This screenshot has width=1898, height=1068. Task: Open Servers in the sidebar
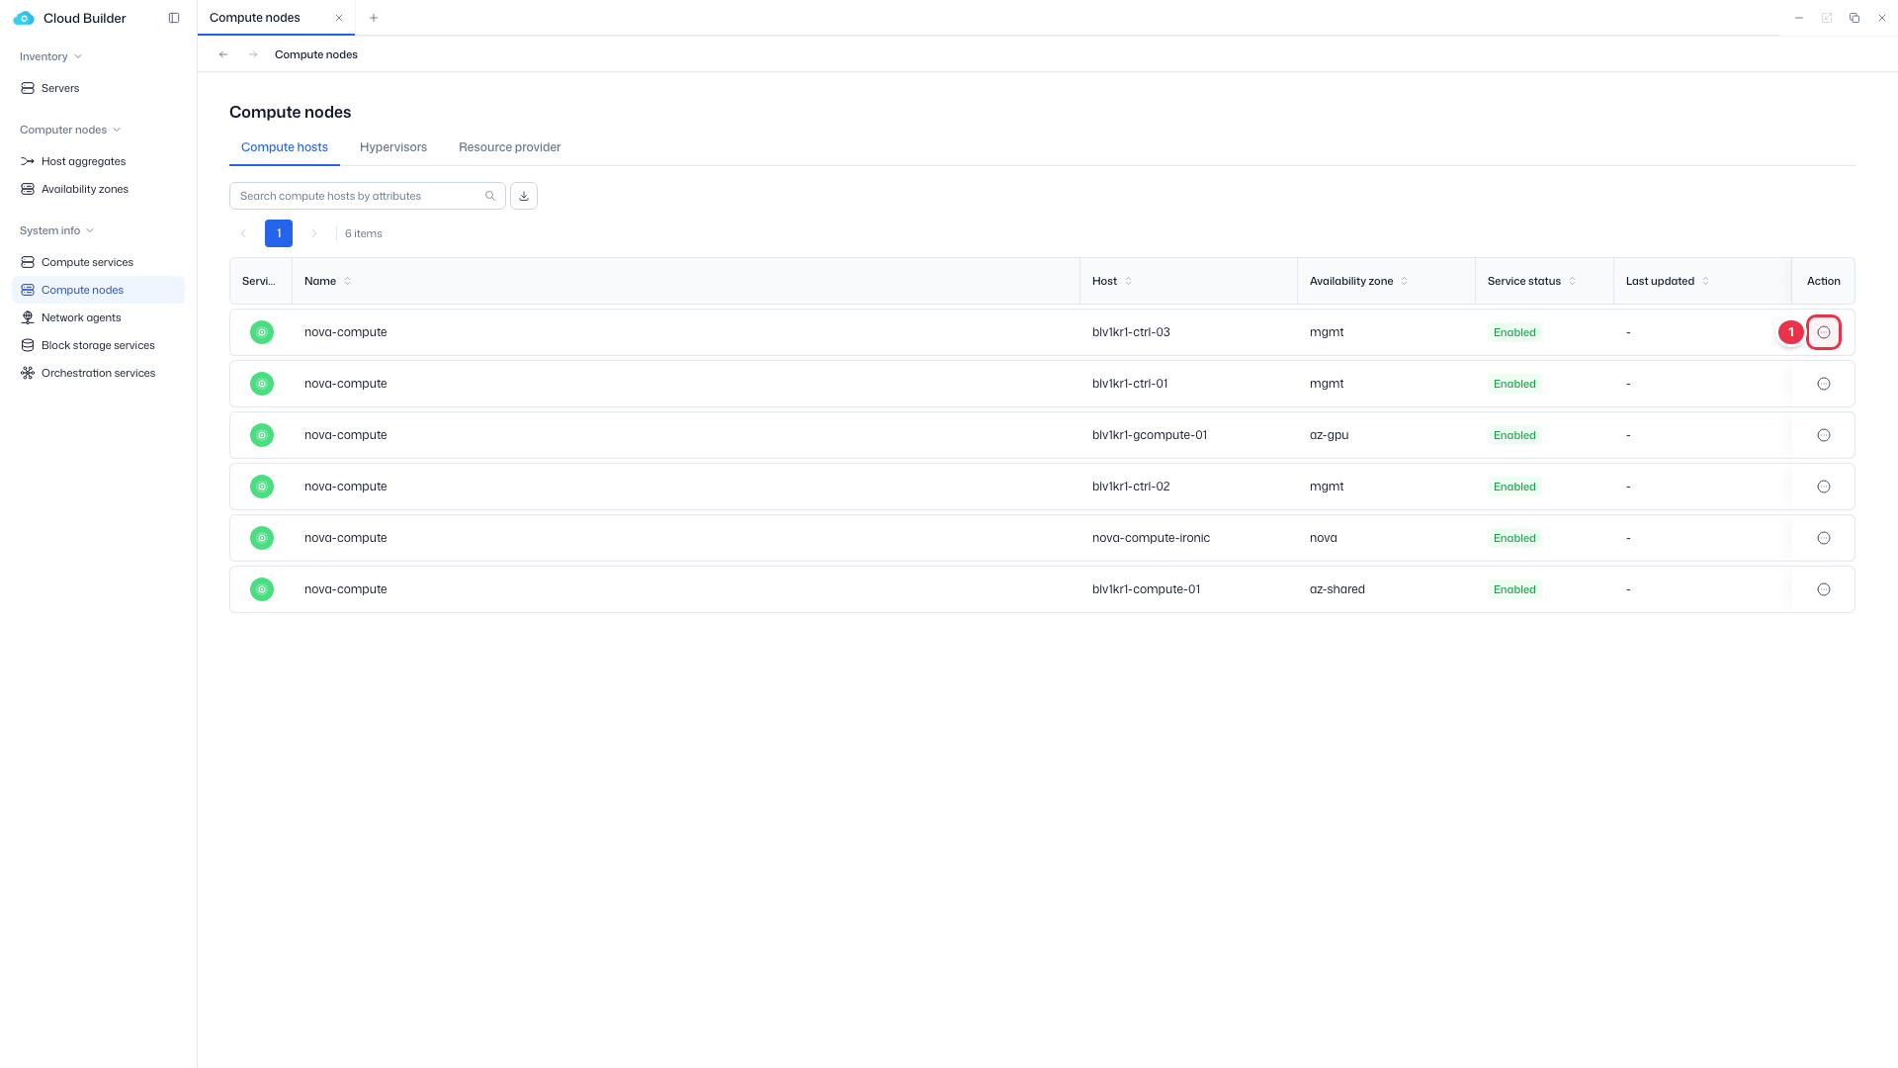coord(98,88)
